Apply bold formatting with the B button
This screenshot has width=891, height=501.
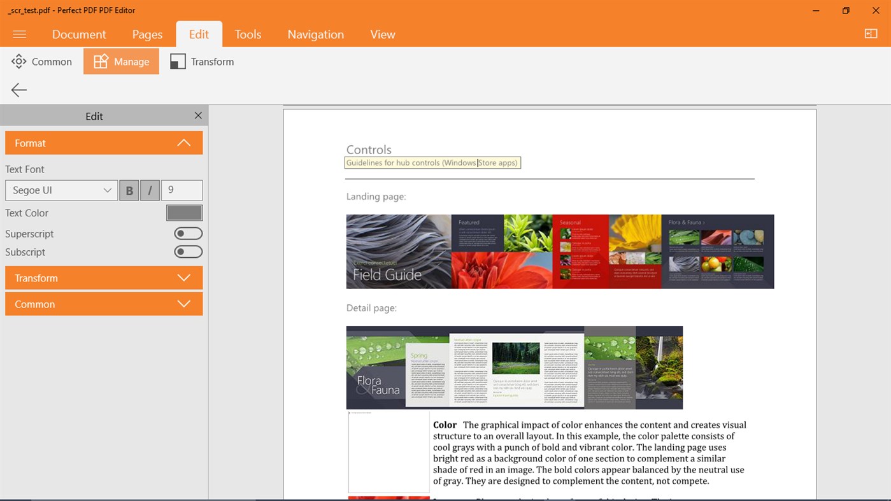click(x=129, y=190)
